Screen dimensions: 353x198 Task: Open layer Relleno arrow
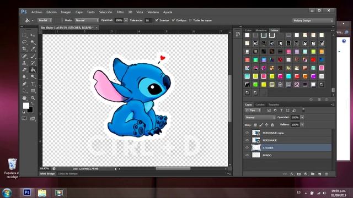pyautogui.click(x=302, y=125)
